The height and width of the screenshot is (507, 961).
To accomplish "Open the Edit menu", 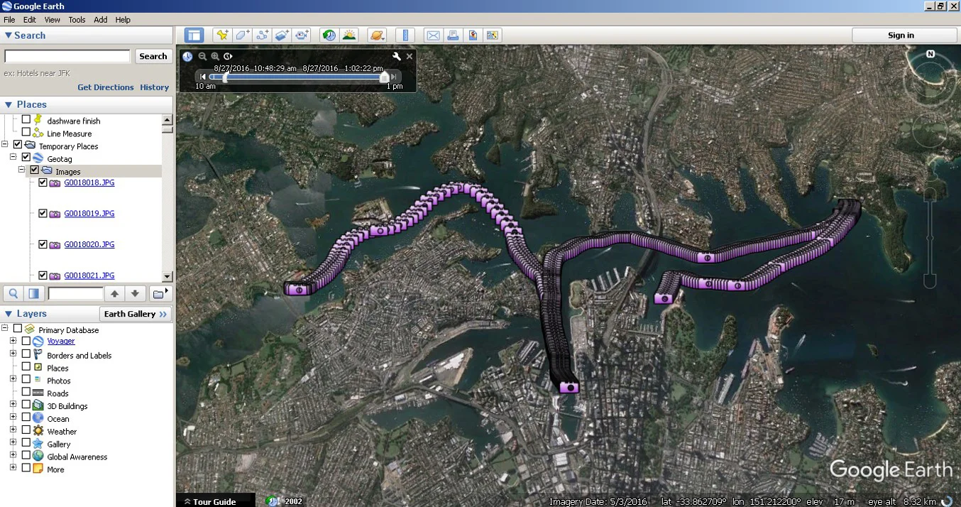I will click(29, 20).
